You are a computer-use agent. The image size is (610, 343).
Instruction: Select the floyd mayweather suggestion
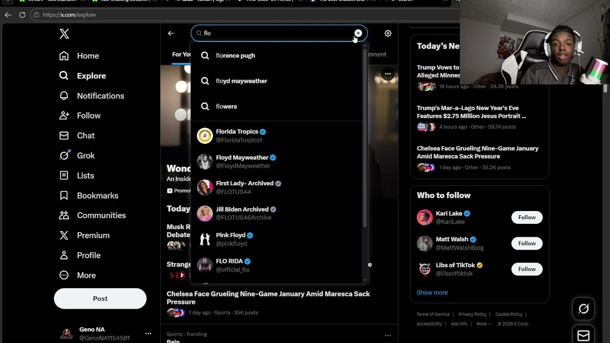point(276,81)
